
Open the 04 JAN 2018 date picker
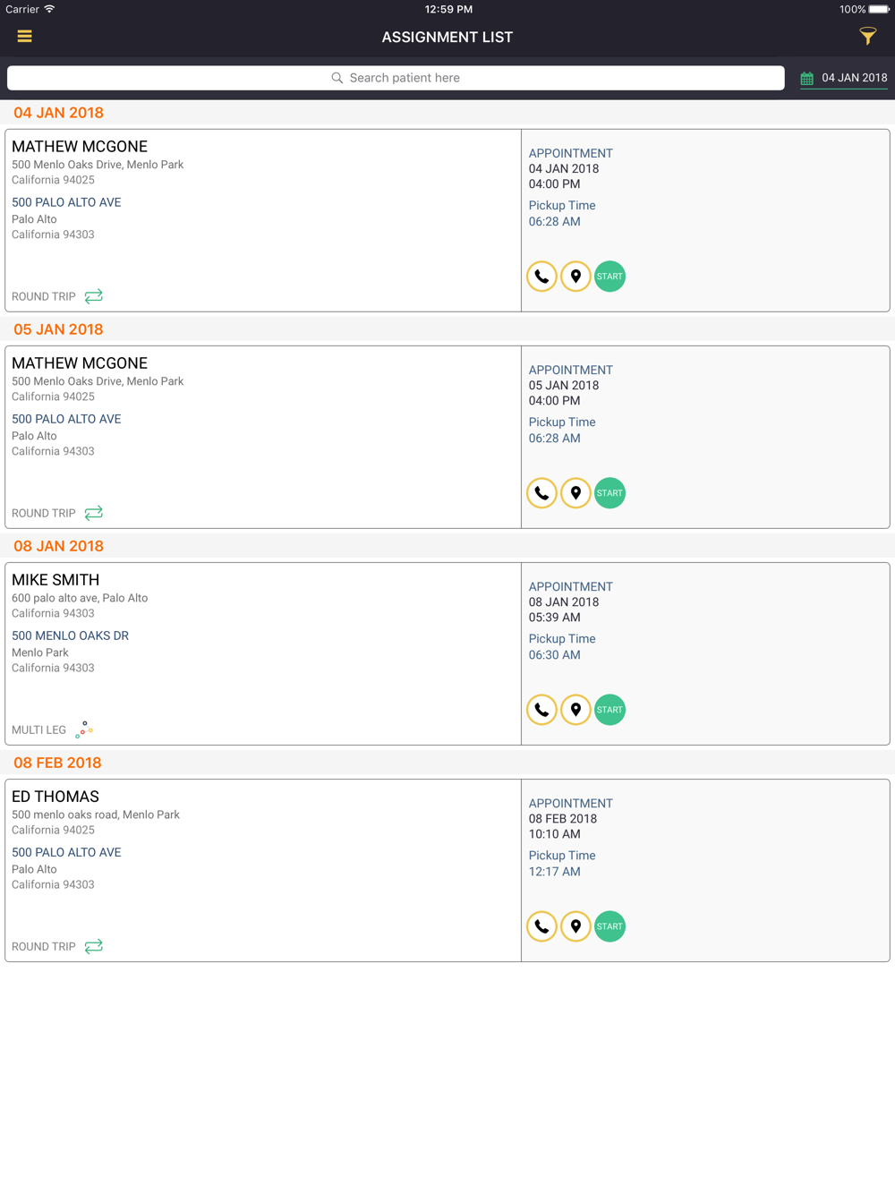854,78
